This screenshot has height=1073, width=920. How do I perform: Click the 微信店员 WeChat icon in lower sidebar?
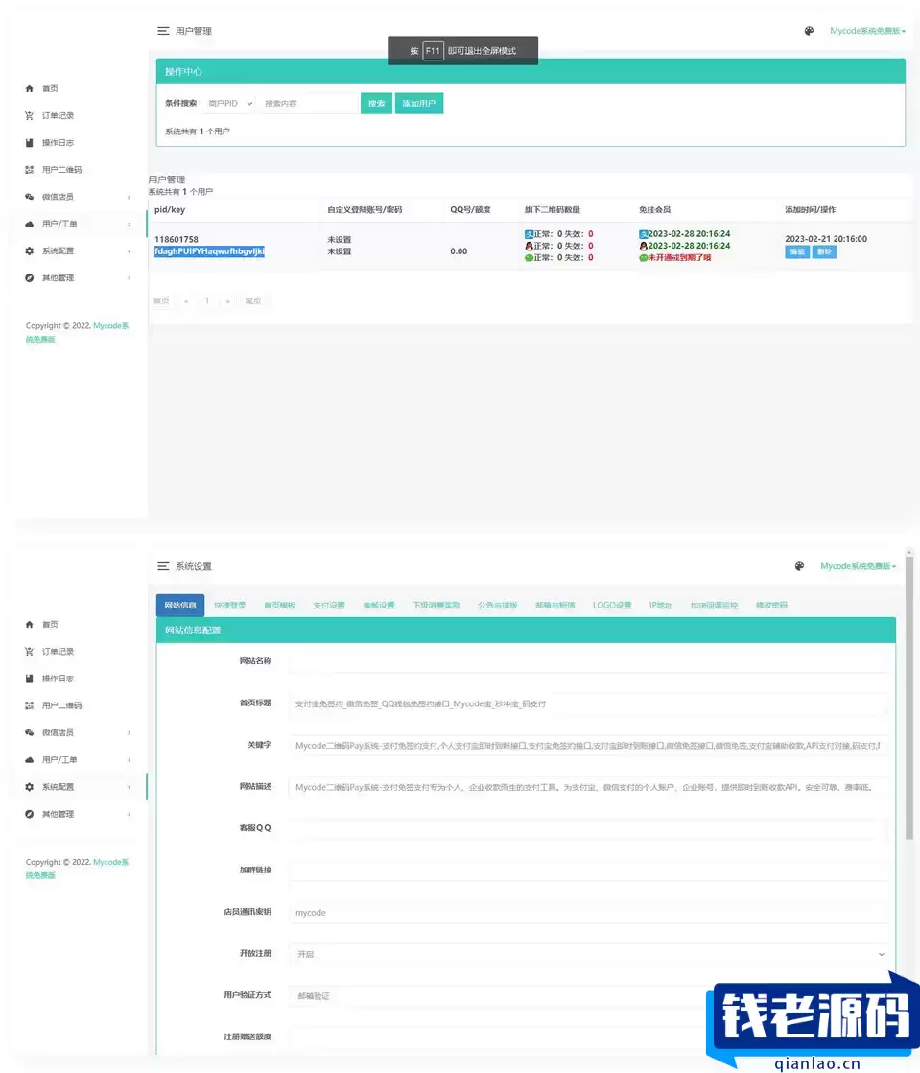coord(30,733)
